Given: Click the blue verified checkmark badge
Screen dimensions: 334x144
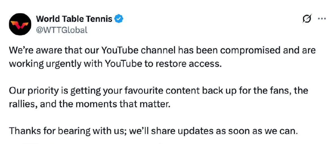Looking at the screenshot, I should pos(119,19).
